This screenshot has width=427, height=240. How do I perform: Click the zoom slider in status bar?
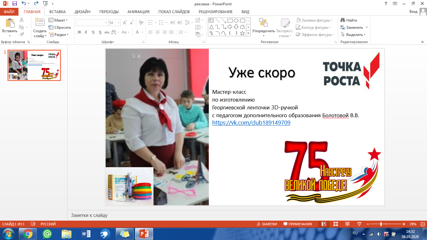[381, 224]
